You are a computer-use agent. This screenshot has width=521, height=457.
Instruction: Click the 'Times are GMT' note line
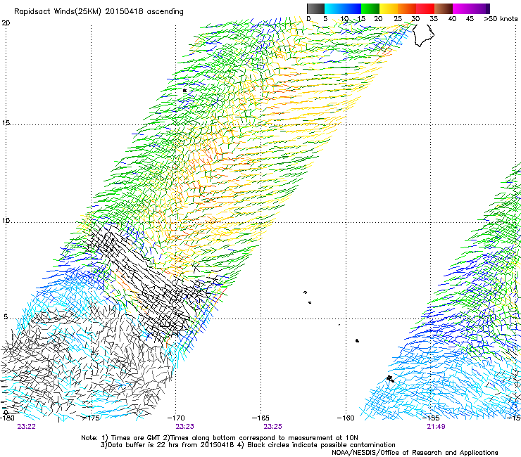pyautogui.click(x=220, y=438)
